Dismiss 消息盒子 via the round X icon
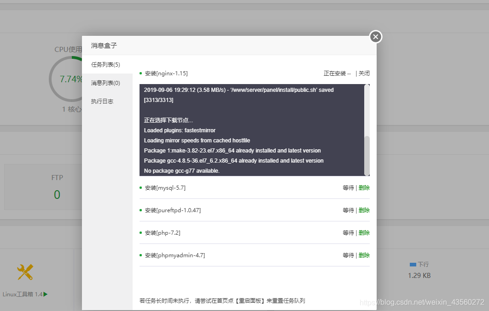 [376, 37]
